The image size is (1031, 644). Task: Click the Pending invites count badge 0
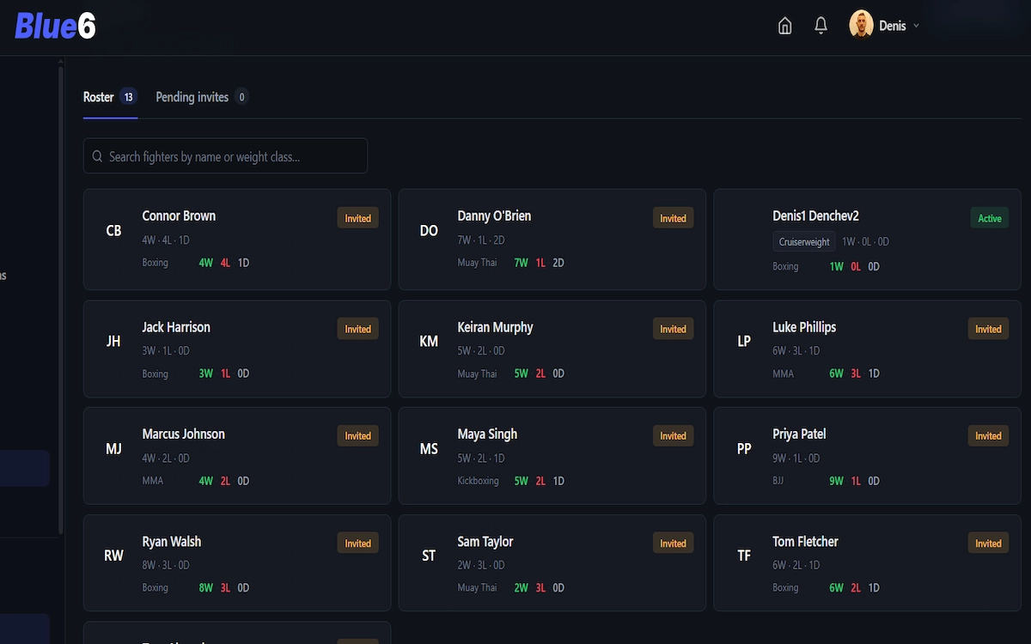click(x=241, y=97)
